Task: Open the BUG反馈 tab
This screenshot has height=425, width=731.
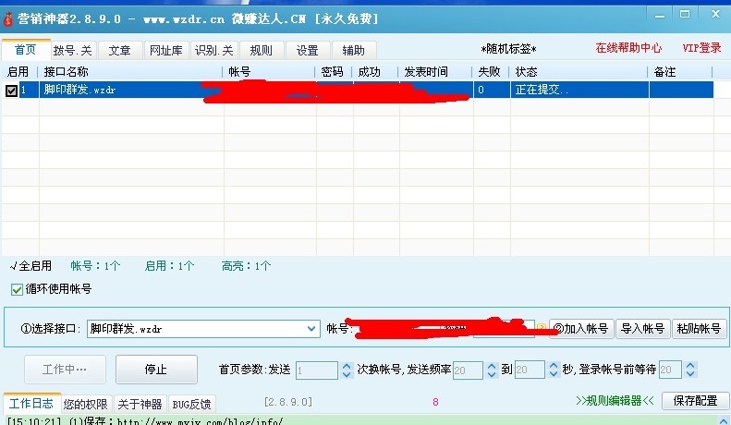Action: click(191, 404)
